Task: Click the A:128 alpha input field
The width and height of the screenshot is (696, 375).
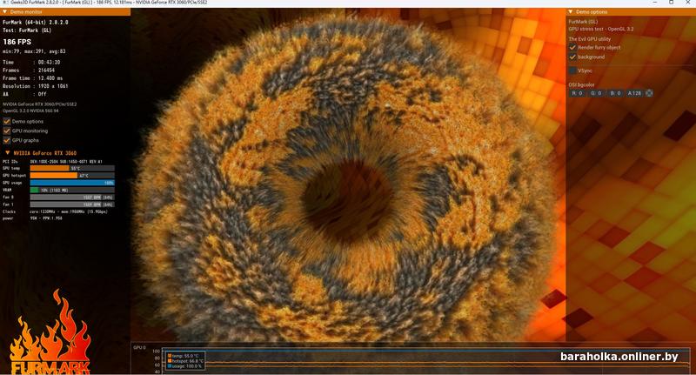Action: click(x=634, y=93)
